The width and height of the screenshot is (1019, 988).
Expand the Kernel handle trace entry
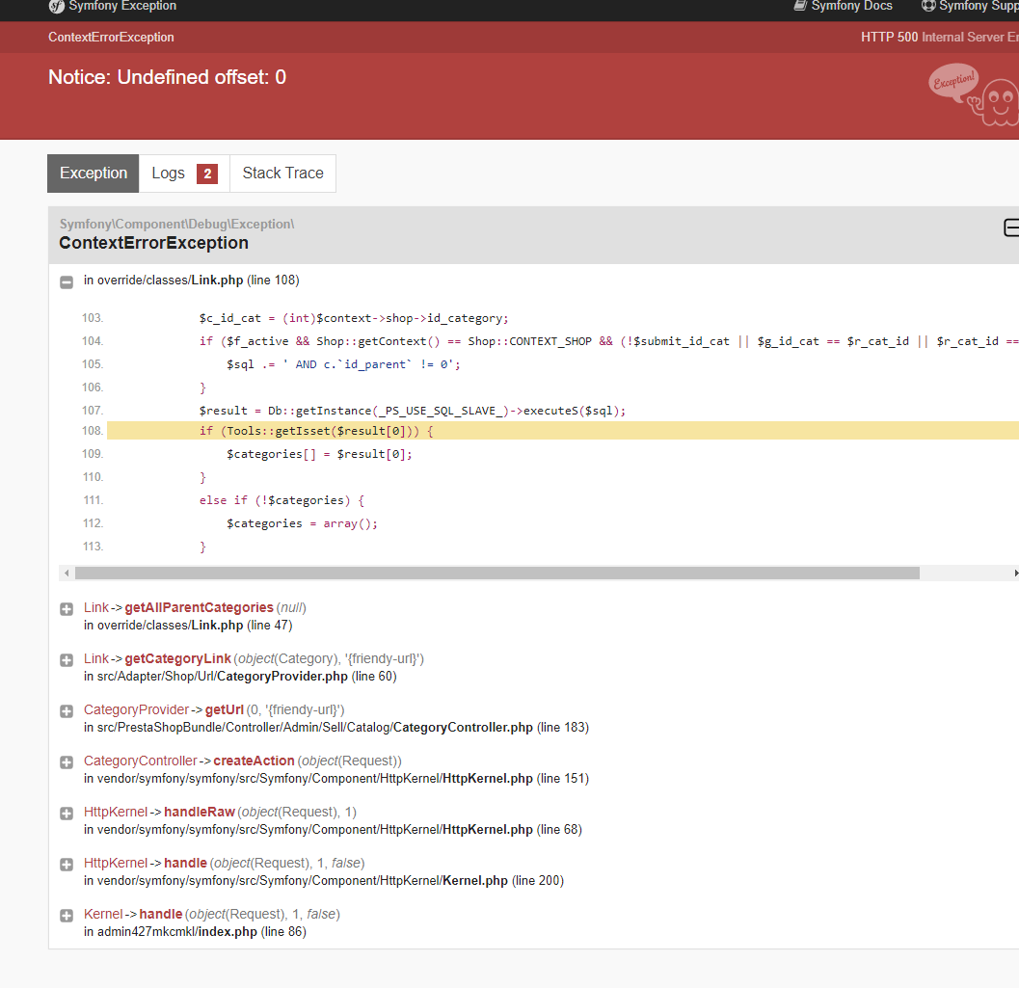coord(67,916)
